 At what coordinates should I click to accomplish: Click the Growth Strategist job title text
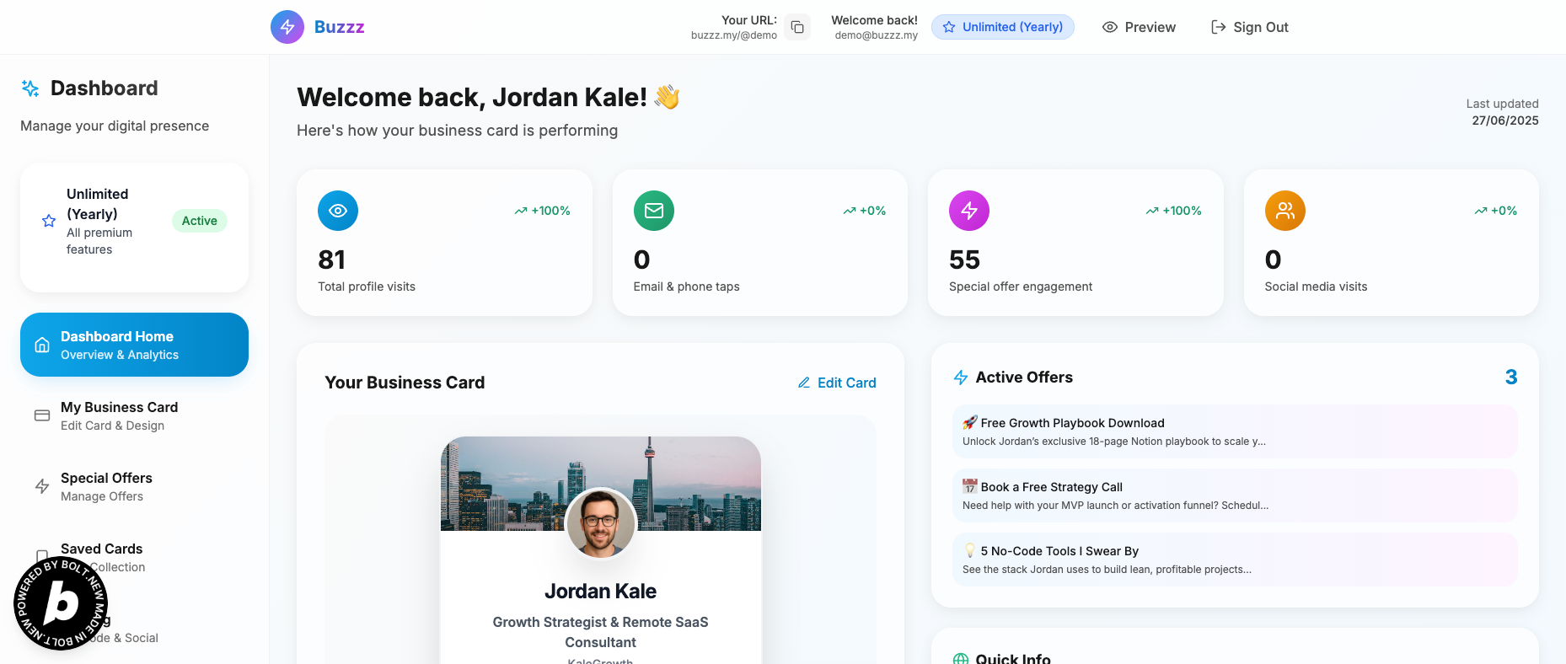pyautogui.click(x=601, y=632)
